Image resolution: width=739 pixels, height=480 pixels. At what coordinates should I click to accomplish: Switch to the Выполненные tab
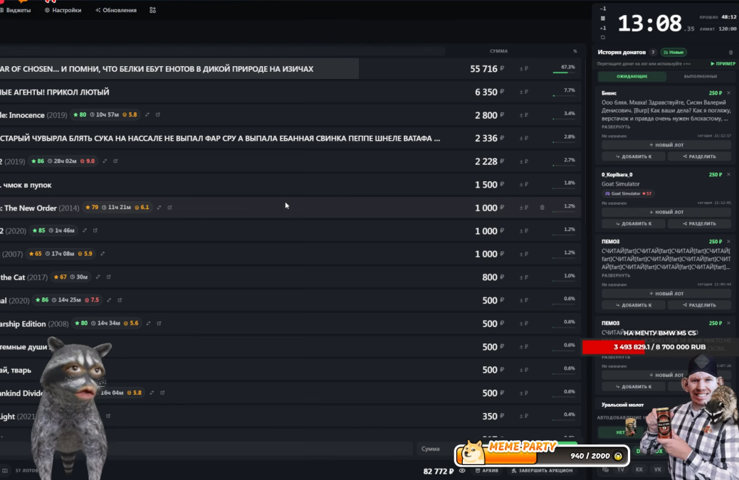pos(701,76)
